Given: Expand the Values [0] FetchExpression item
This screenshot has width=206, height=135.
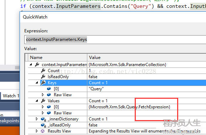Looking at the screenshot, I should (x=43, y=107).
